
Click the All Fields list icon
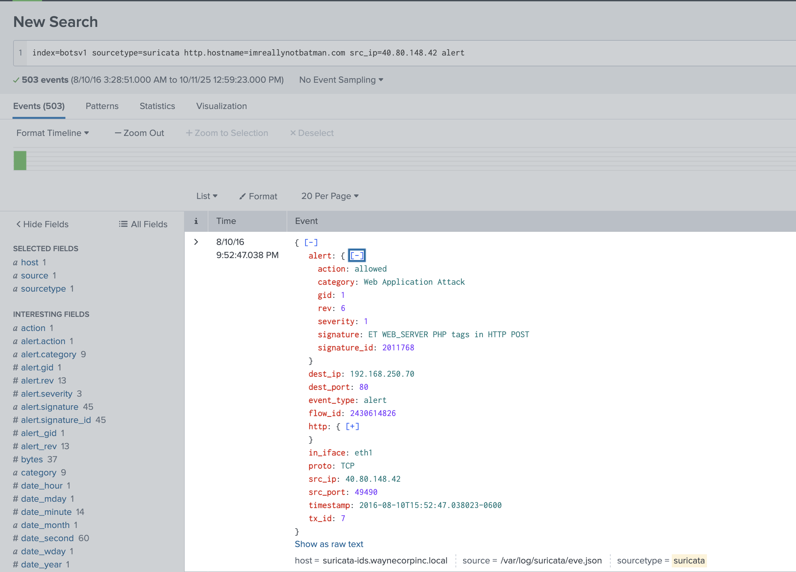click(x=123, y=224)
